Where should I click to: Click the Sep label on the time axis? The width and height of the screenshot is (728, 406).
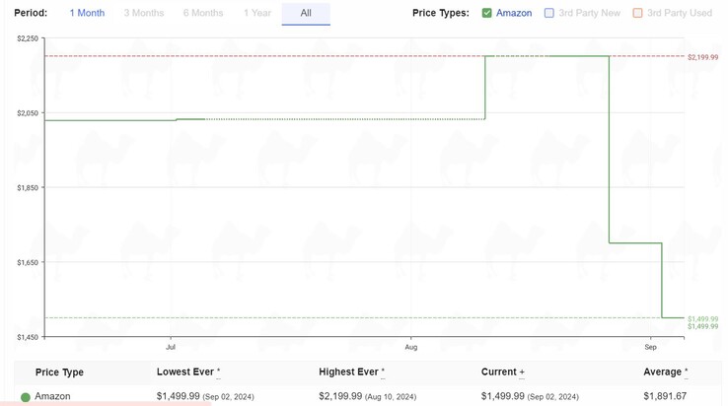(x=651, y=348)
